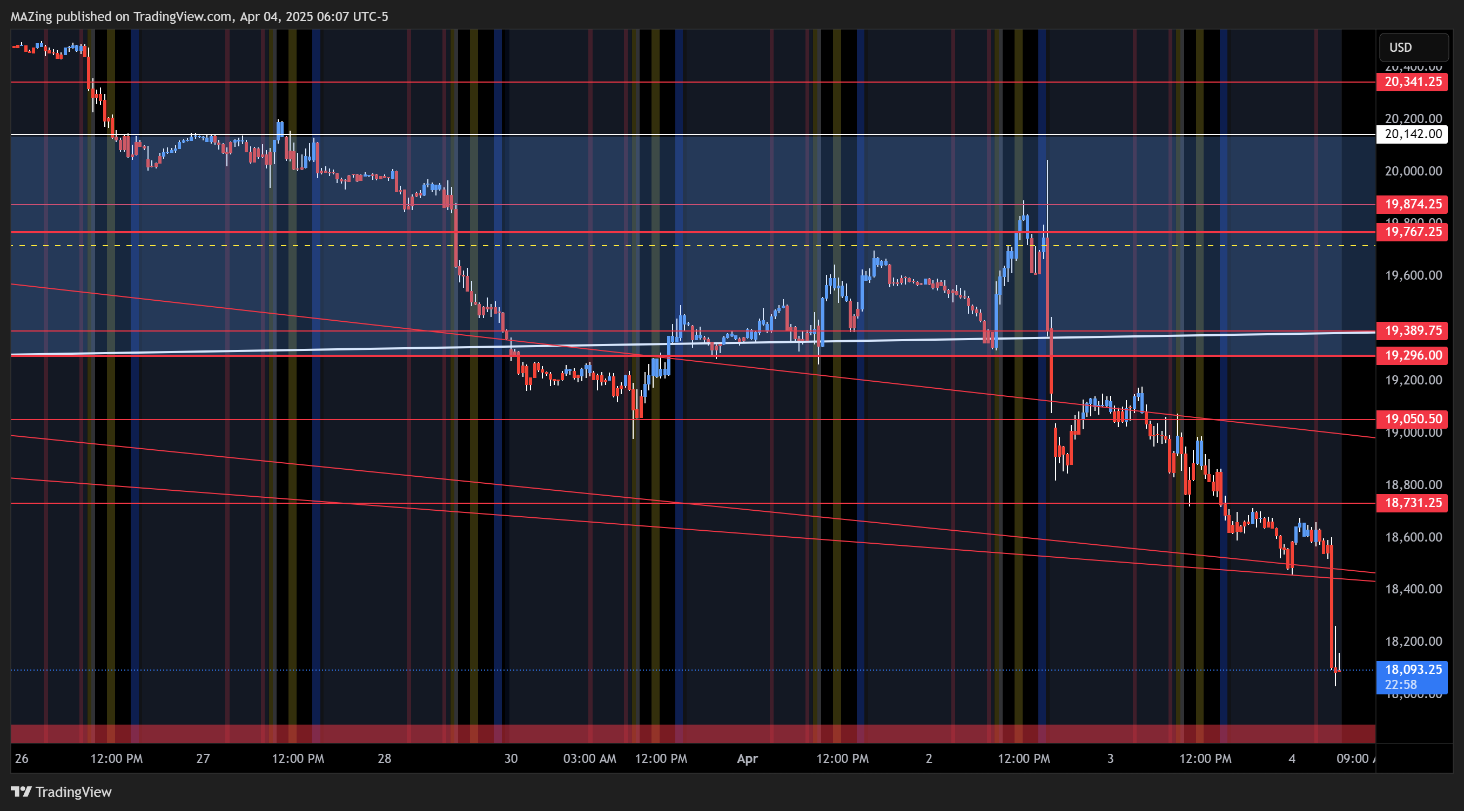
Task: Click the 3 date label on time axis
Action: (x=1111, y=758)
